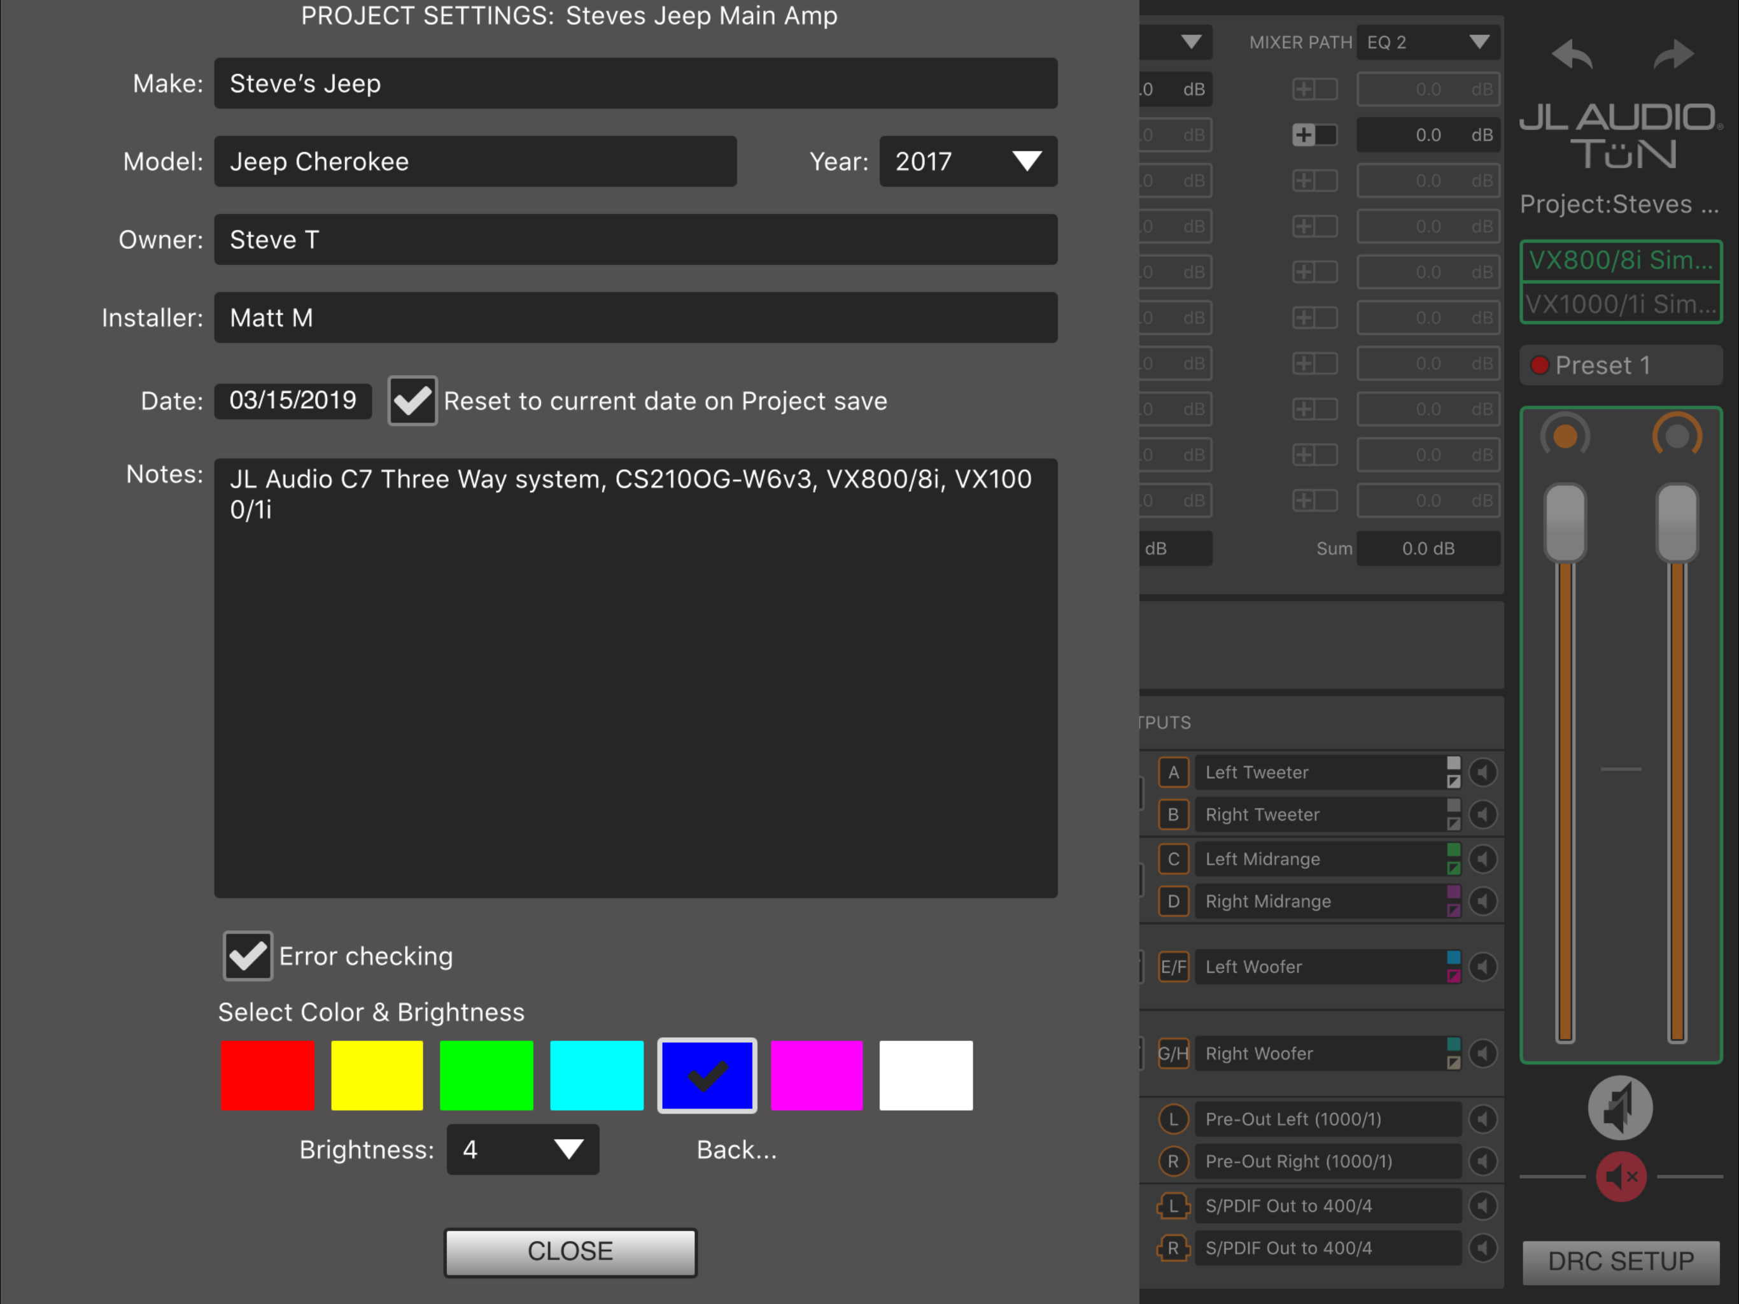1739x1304 pixels.
Task: Mute the Left Tweeter output speaker icon
Action: point(1482,772)
